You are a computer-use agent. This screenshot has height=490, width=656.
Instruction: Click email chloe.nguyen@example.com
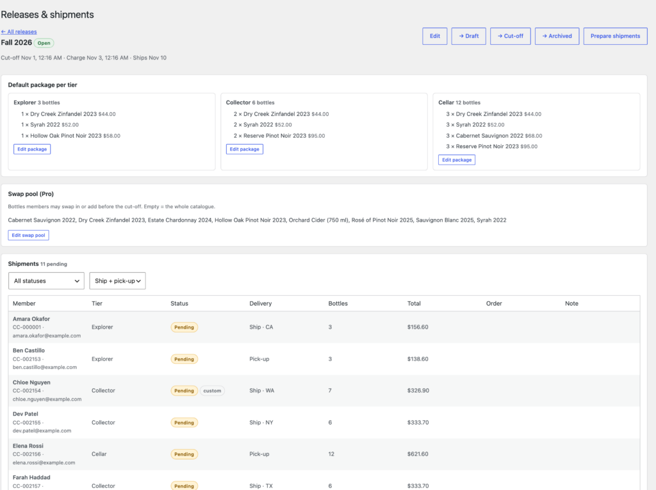coord(47,399)
